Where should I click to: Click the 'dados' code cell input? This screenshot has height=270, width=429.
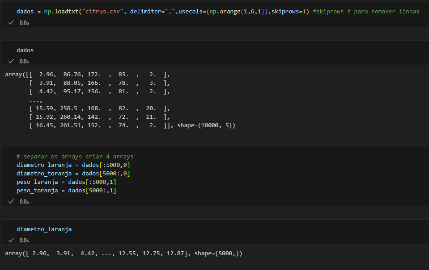coord(25,50)
